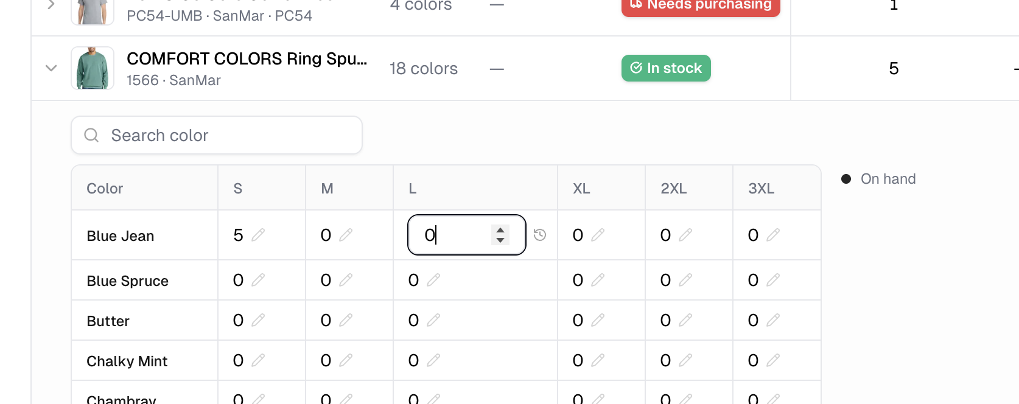This screenshot has width=1019, height=404.
Task: Edit Blue Jean M quantity pencil
Action: coord(346,235)
